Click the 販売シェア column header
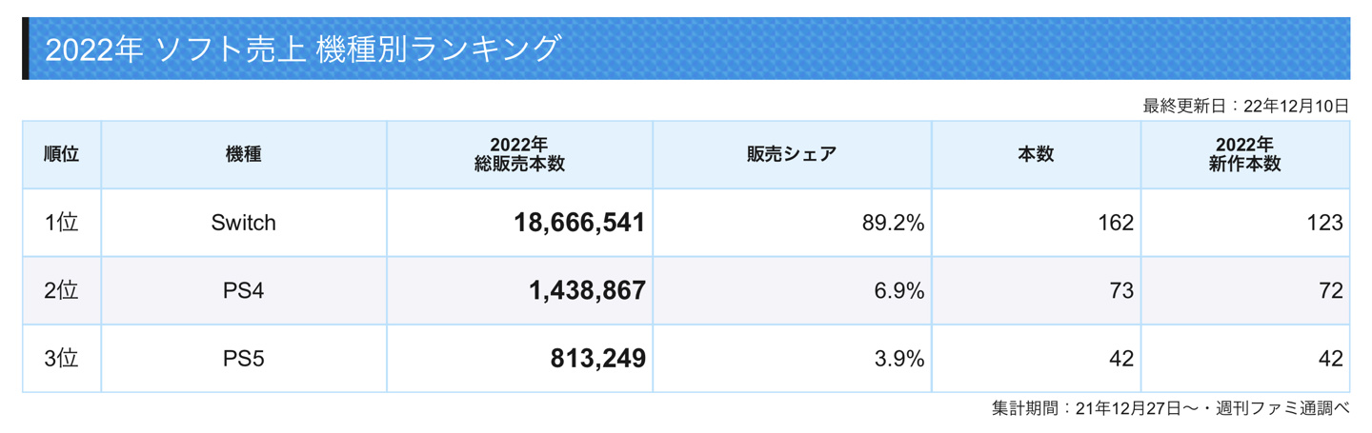Image resolution: width=1372 pixels, height=433 pixels. [x=792, y=154]
